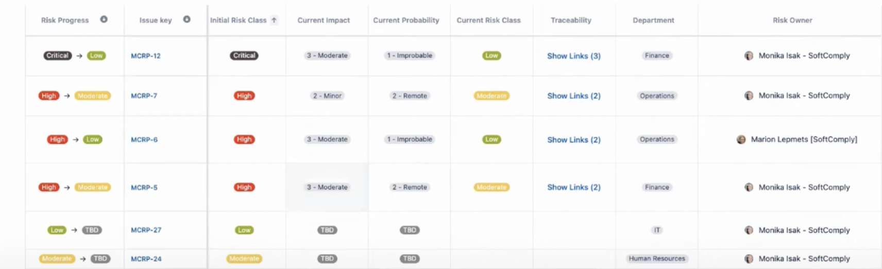Click the Human Resources department tag
882x269 pixels.
(657, 259)
